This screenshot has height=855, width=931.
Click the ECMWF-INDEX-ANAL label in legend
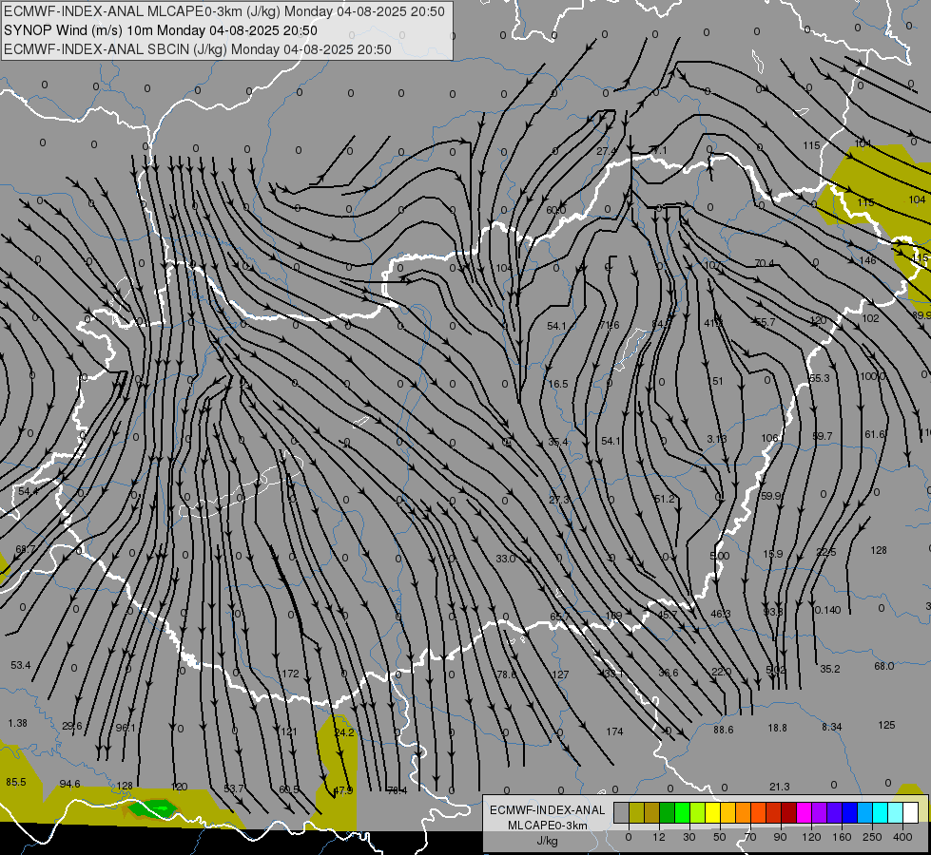tap(548, 810)
